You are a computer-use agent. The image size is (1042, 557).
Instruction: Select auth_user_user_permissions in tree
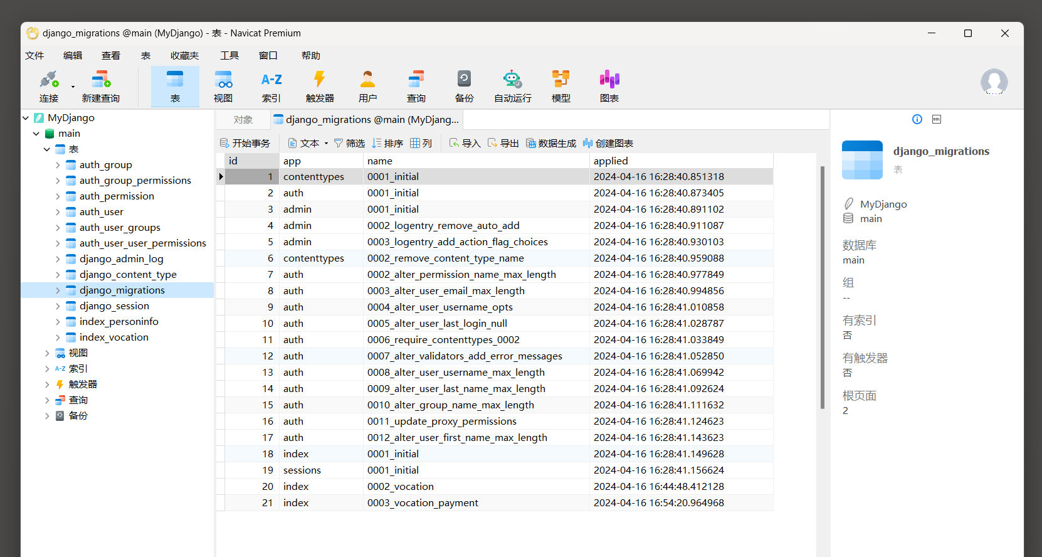coord(143,243)
